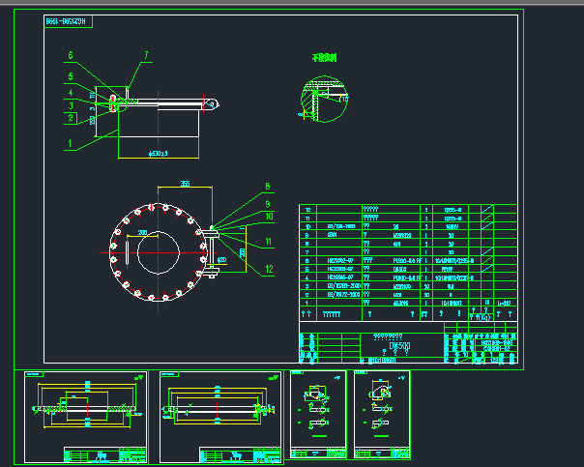This screenshot has width=584, height=467.
Task: Select the 355 dimension above the flange
Action: coord(185,183)
